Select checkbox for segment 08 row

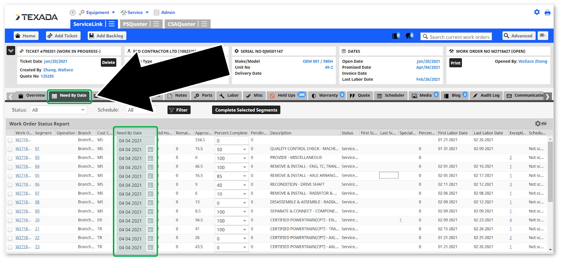coord(10,203)
